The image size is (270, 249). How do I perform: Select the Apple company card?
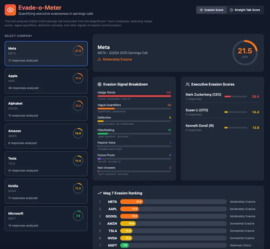46,81
